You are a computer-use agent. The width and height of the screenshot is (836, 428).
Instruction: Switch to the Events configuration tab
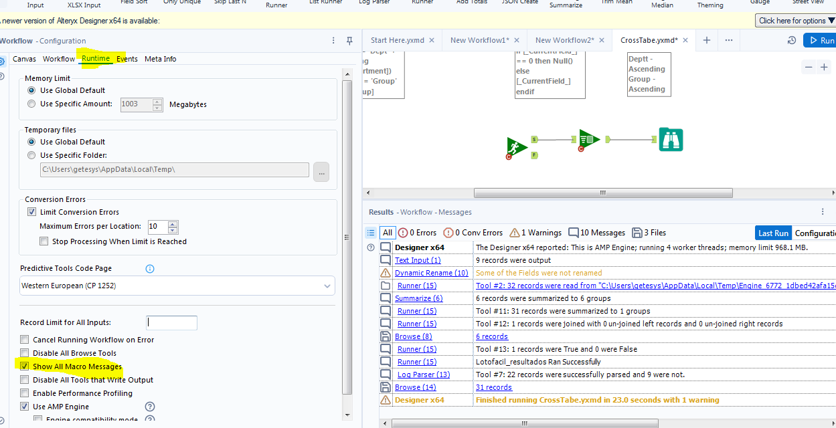point(127,59)
